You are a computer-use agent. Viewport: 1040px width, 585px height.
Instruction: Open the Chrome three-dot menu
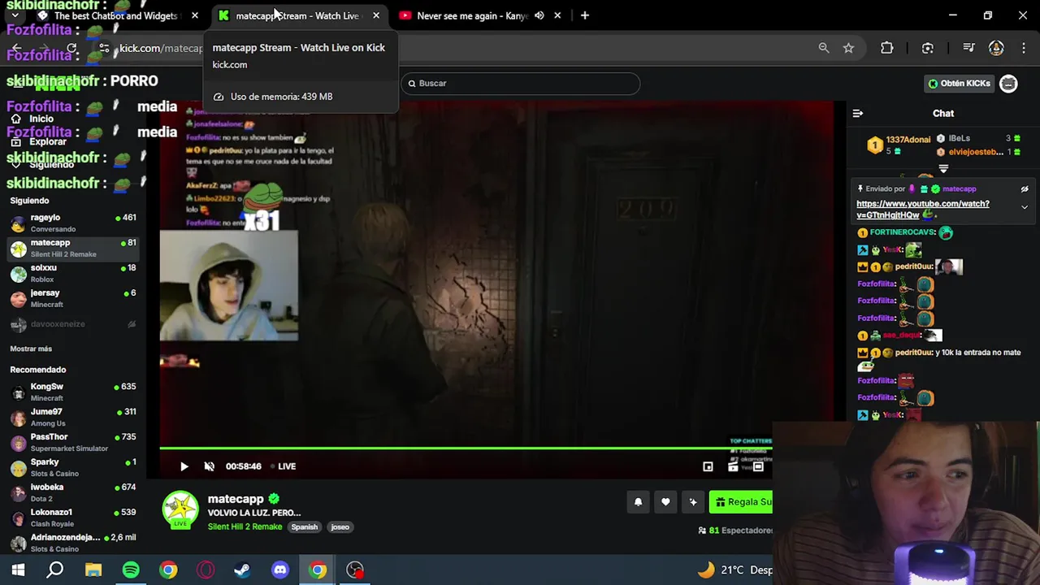1023,48
